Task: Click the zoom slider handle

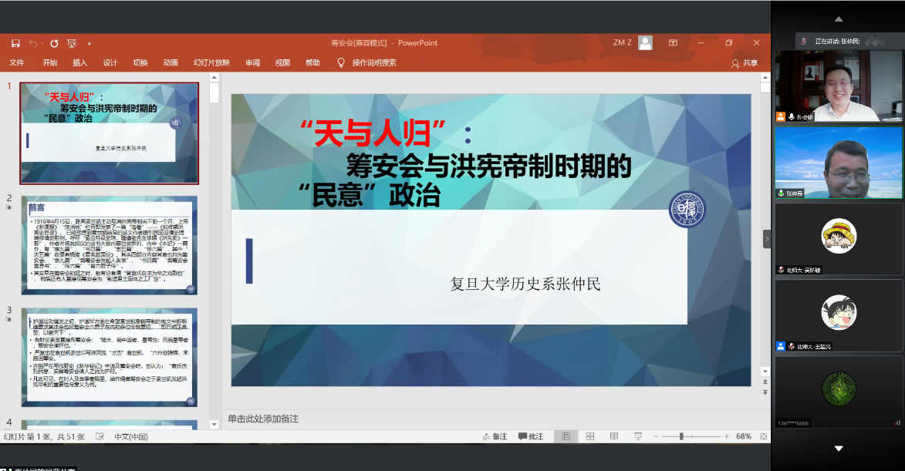Action: coord(681,436)
